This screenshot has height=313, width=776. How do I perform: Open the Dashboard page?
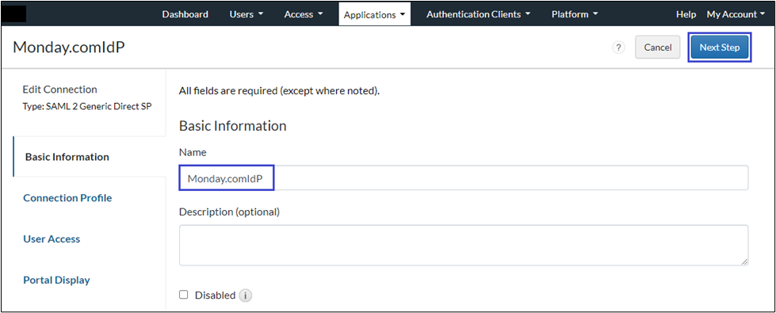point(185,14)
